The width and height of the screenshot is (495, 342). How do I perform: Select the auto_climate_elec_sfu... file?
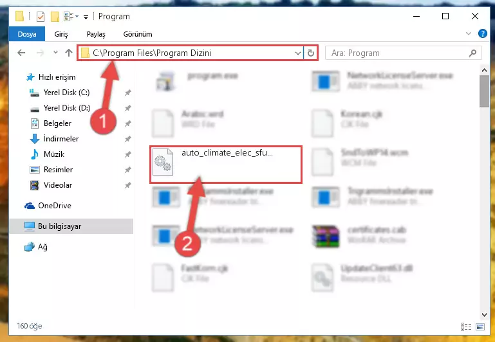pos(226,164)
